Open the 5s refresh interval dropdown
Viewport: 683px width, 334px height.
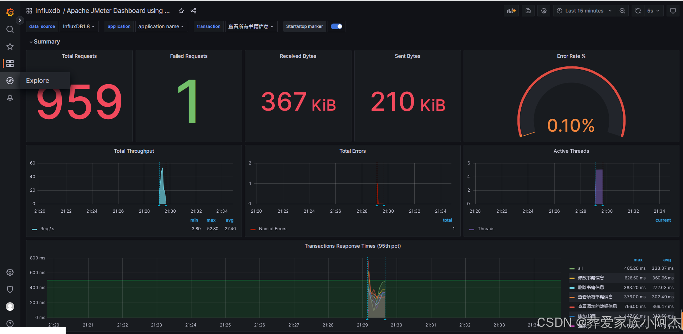(x=654, y=11)
